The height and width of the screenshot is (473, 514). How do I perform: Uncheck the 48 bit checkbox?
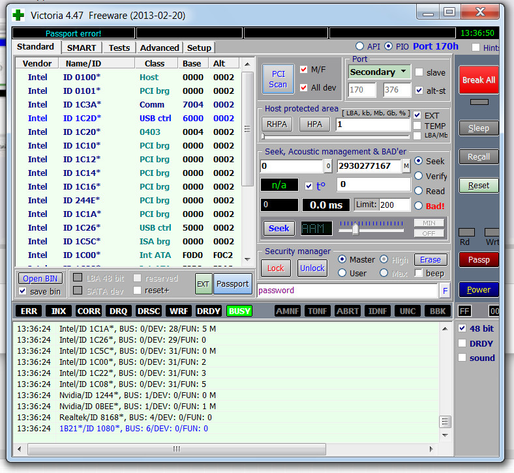(x=462, y=328)
